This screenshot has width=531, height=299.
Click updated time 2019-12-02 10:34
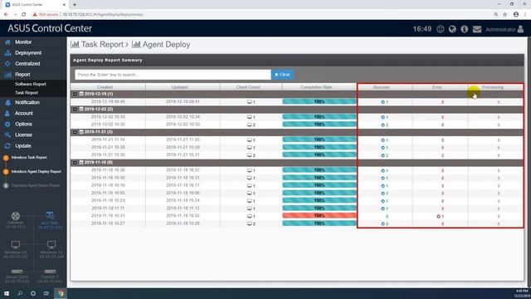pos(183,116)
